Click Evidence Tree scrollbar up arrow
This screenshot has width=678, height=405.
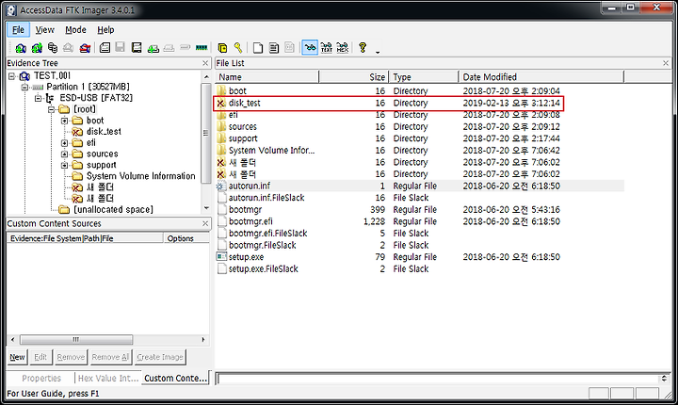[206, 77]
